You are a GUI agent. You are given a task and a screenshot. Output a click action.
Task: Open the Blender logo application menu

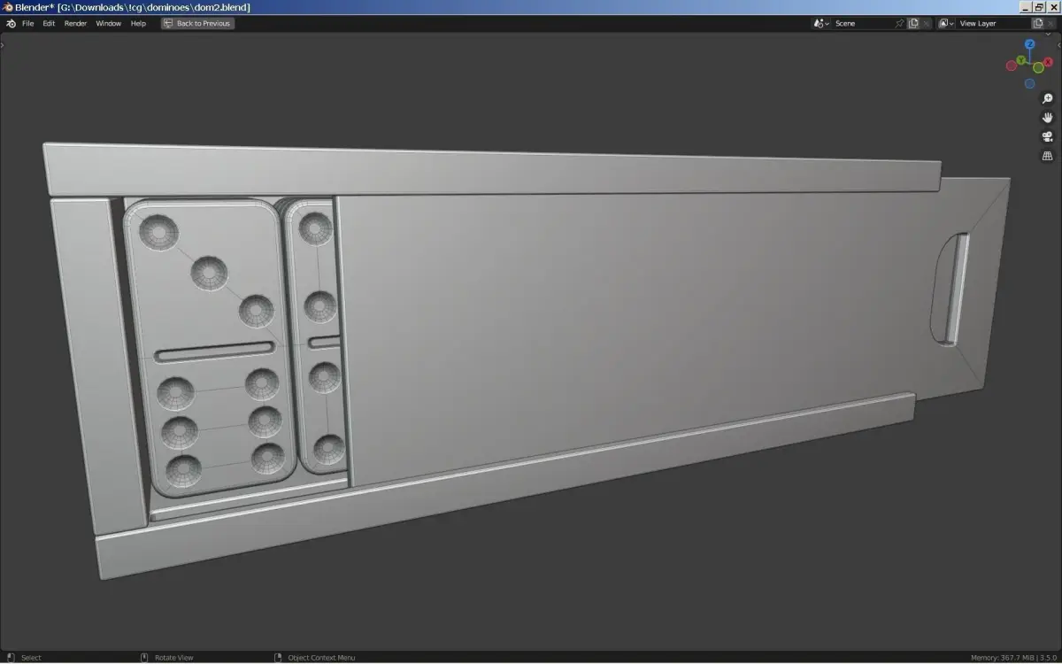tap(11, 23)
